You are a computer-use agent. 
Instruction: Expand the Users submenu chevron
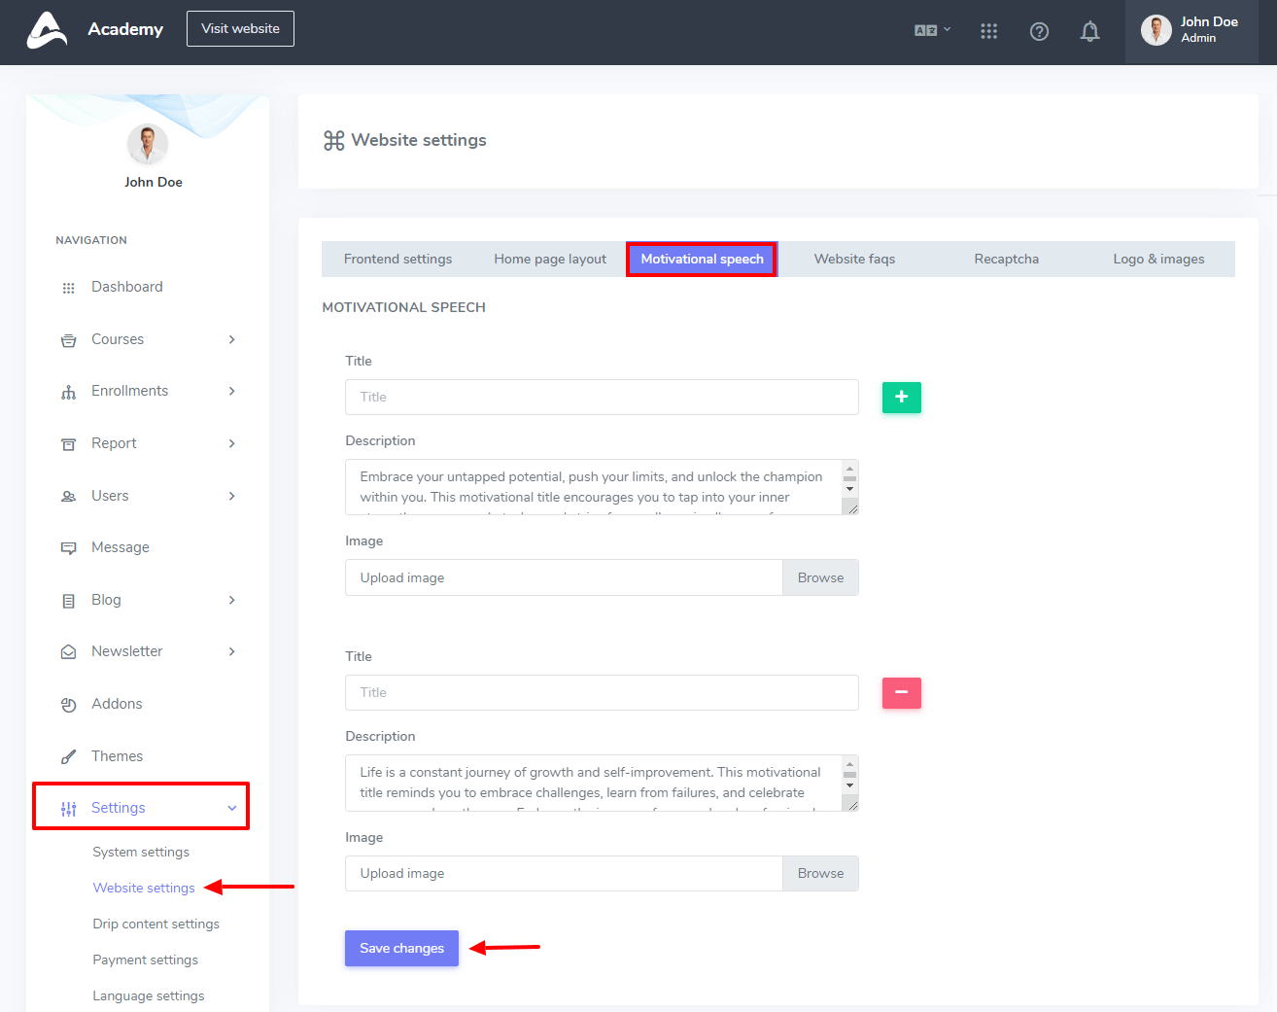[231, 496]
